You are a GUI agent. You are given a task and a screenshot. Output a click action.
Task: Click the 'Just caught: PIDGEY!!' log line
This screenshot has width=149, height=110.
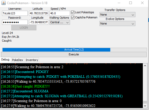click(25, 86)
